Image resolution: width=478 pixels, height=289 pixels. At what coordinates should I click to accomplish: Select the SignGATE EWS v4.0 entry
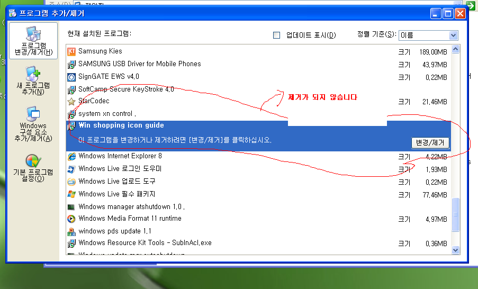pos(258,77)
